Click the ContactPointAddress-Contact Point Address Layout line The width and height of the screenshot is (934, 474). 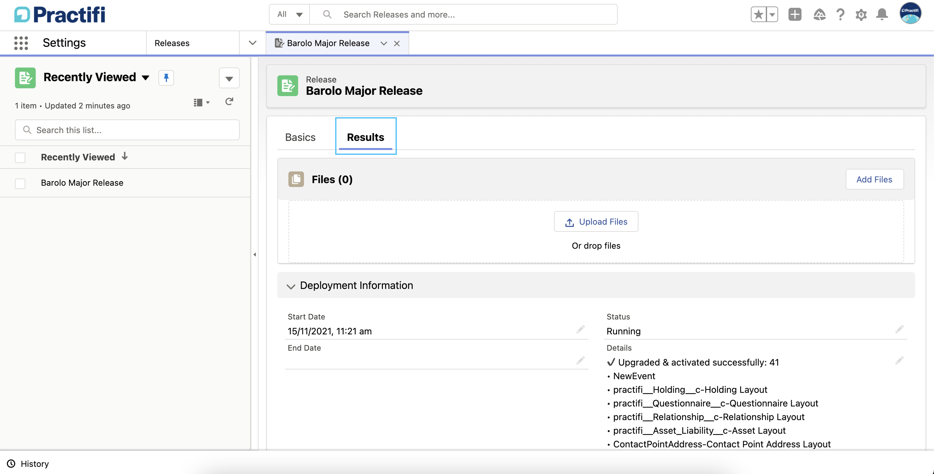[722, 444]
